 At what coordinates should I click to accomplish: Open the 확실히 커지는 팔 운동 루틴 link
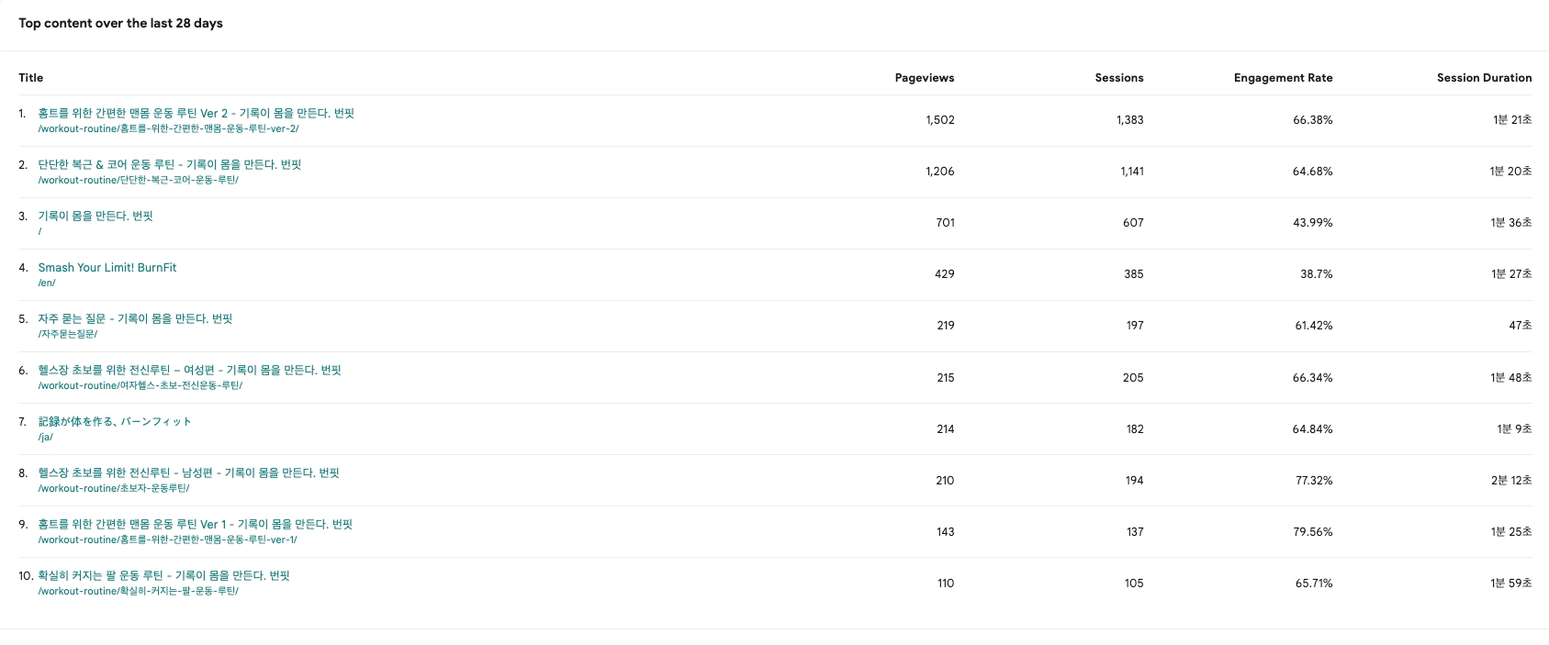163,575
